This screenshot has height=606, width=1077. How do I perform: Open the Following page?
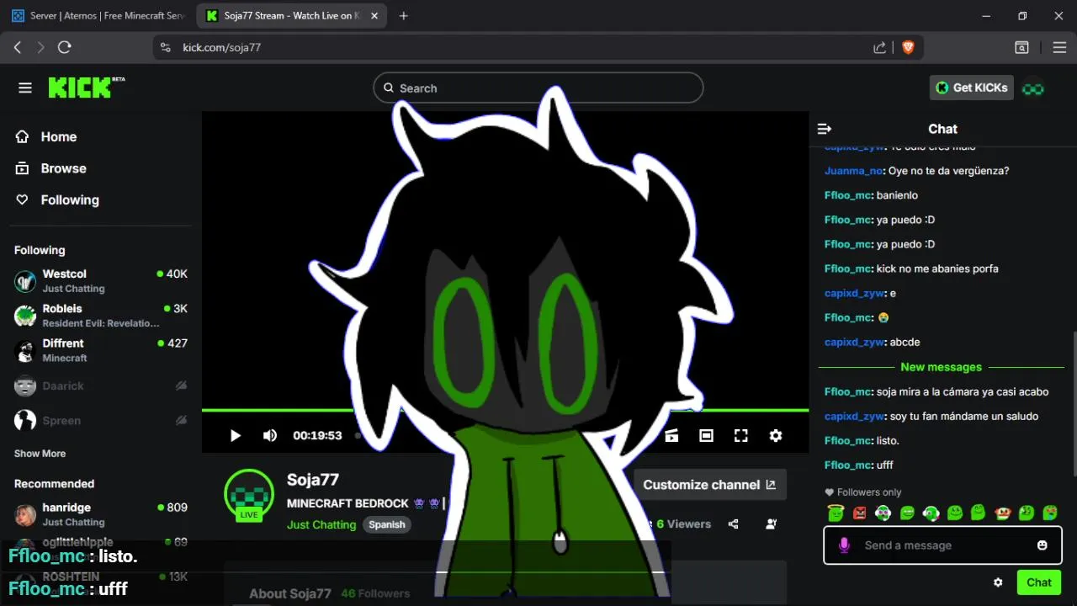[69, 199]
